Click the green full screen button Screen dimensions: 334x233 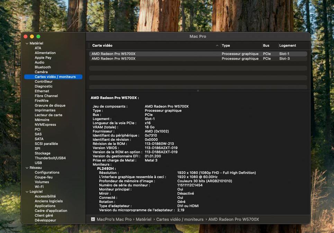38,37
